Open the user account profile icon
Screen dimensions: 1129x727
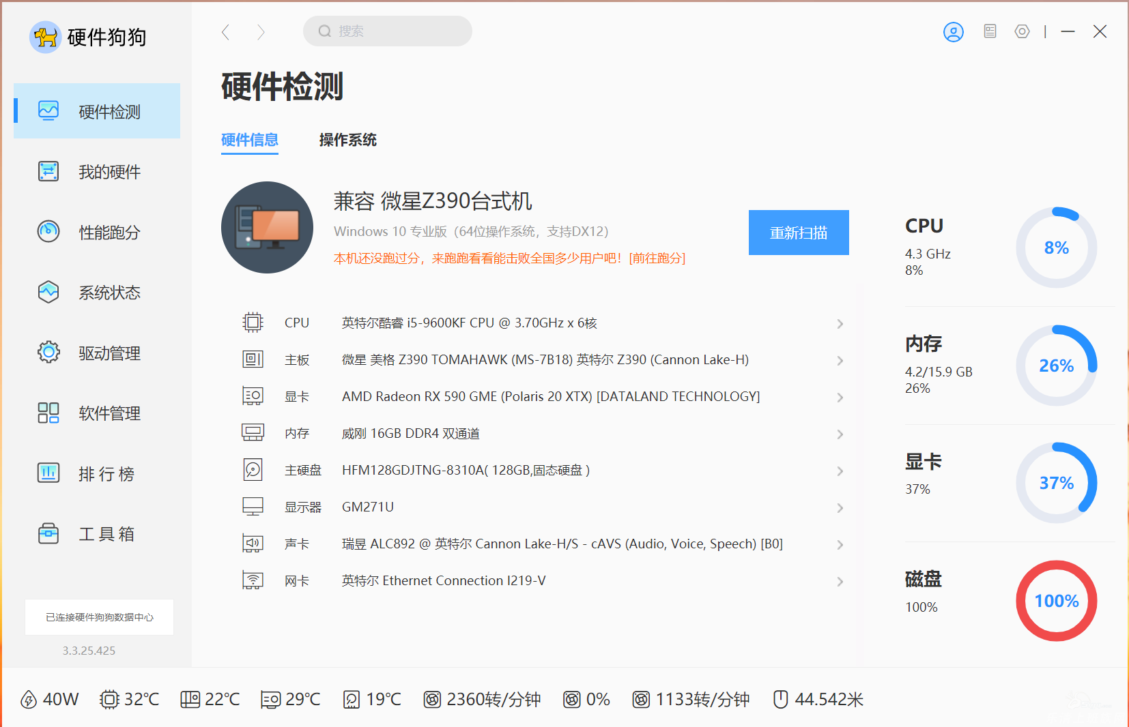click(953, 32)
